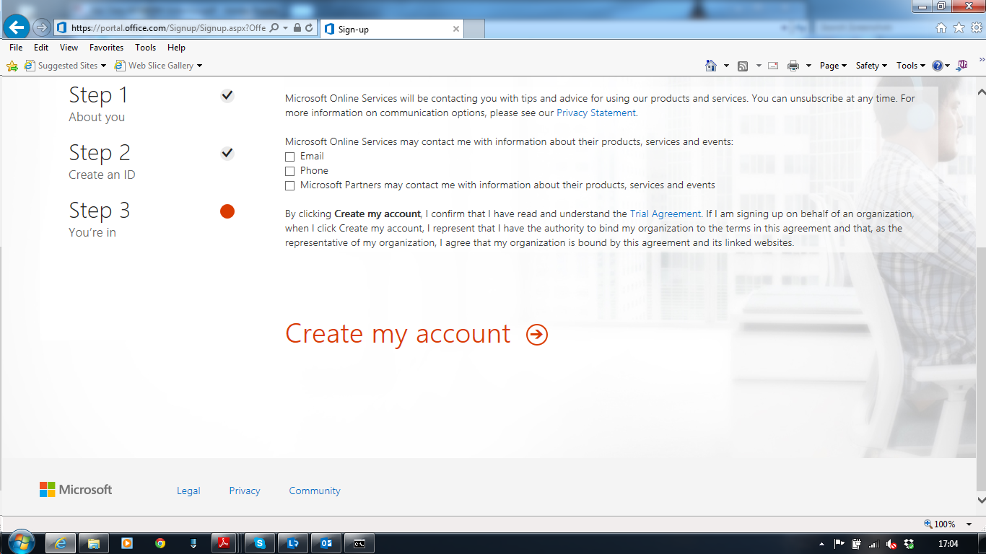This screenshot has height=554, width=986.
Task: Open the arrow next to command bar Home icon
Action: point(726,66)
